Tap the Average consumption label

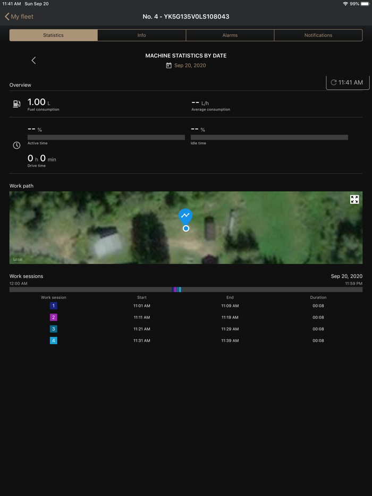click(x=210, y=109)
